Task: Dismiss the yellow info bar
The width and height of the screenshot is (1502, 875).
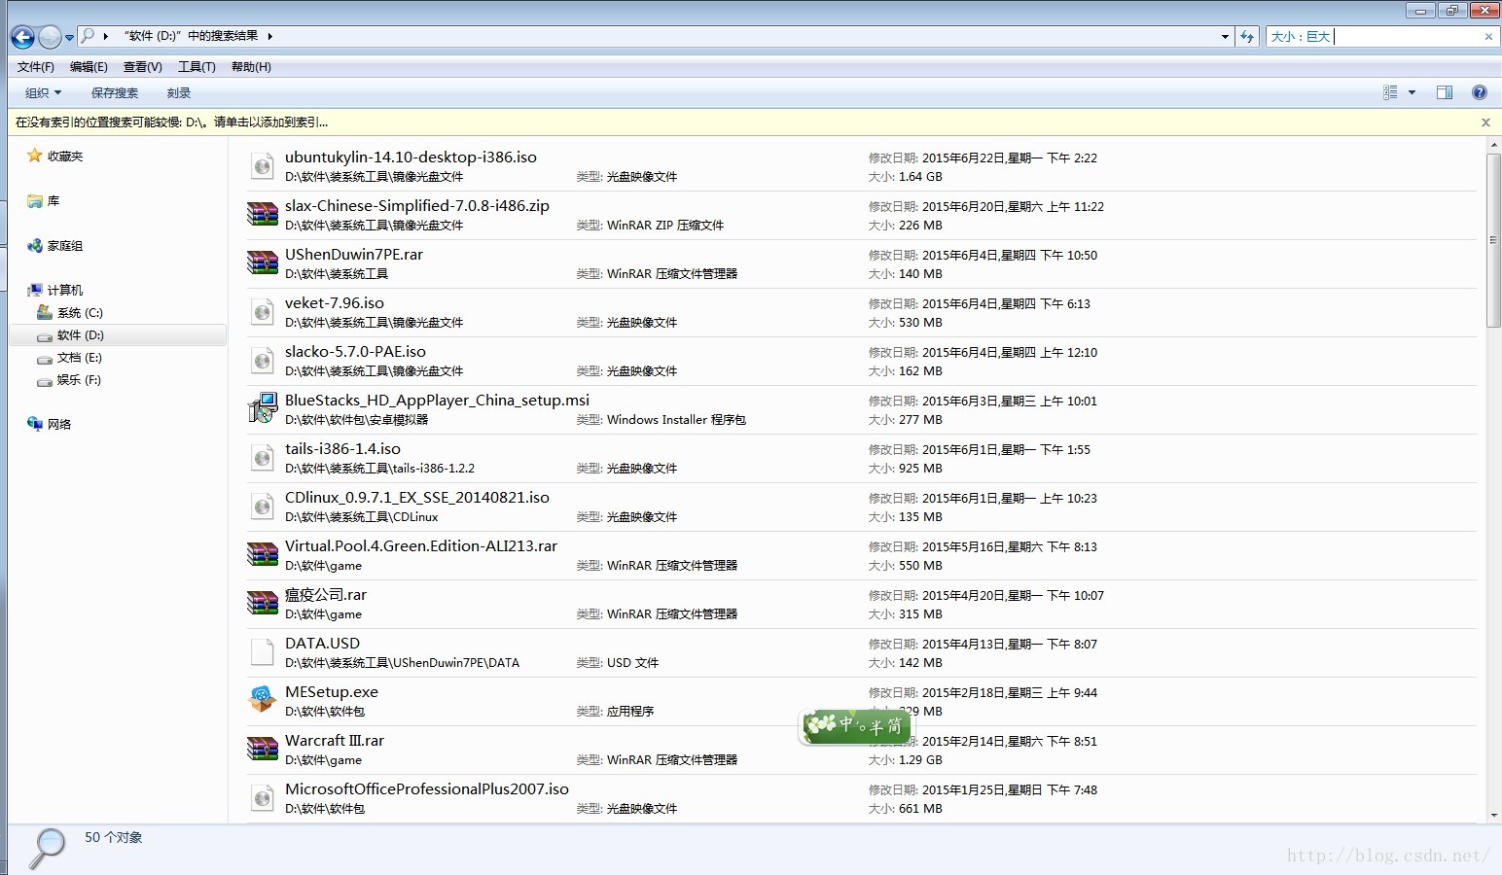Action: [1485, 122]
